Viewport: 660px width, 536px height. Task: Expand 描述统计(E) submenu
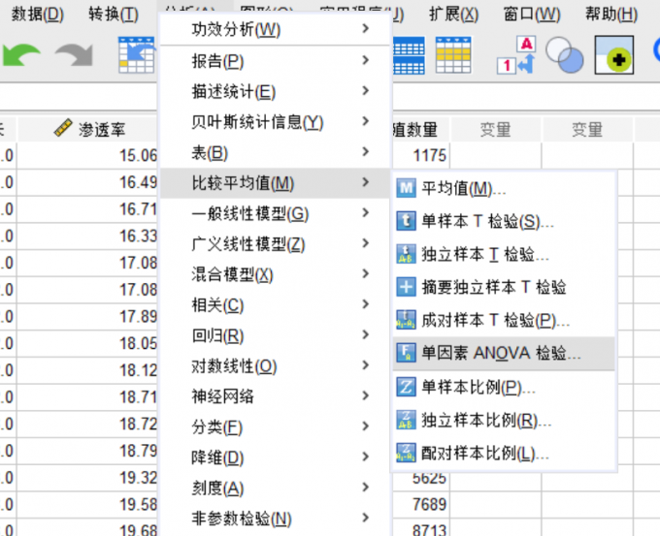point(275,91)
